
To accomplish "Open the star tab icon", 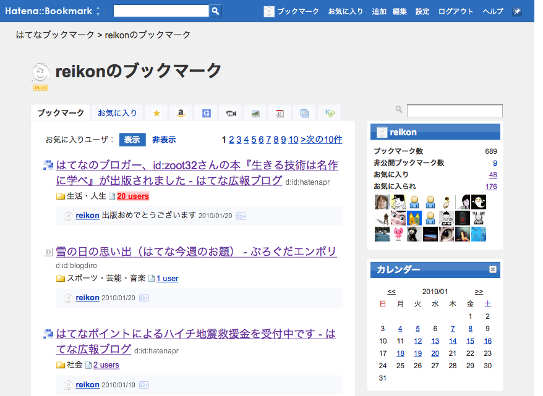I will (156, 113).
